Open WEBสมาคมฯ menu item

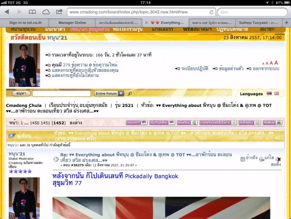click(x=197, y=30)
